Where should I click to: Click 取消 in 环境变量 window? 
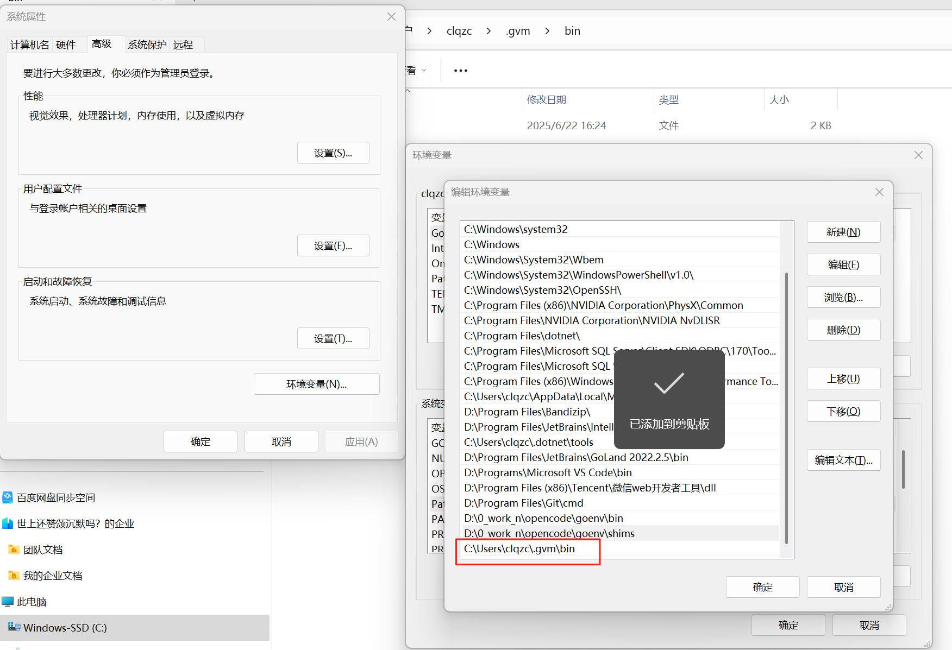pos(869,625)
